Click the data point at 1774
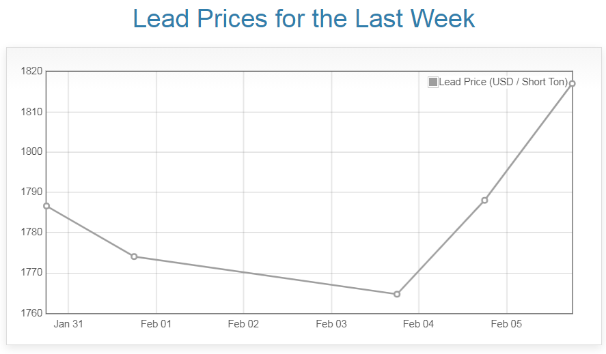 pos(134,256)
